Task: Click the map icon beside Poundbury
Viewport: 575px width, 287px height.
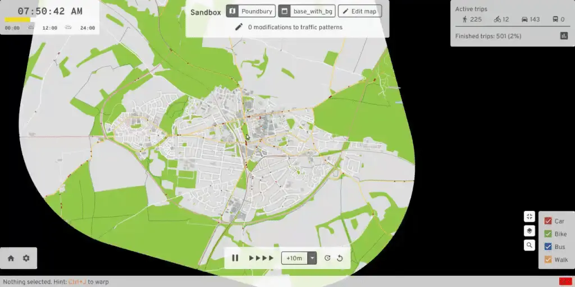Action: pyautogui.click(x=232, y=11)
